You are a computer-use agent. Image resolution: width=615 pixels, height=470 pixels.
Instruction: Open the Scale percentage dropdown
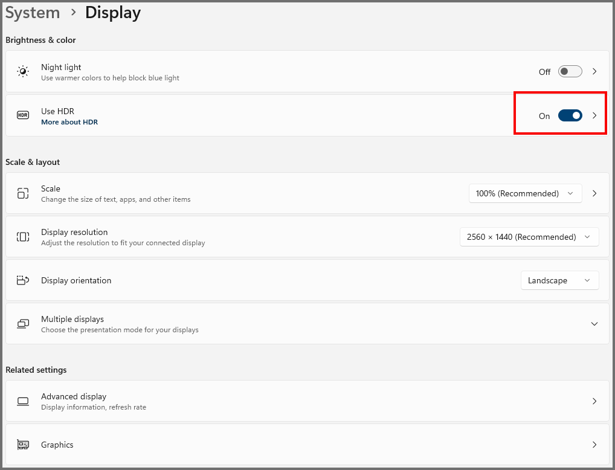click(525, 193)
